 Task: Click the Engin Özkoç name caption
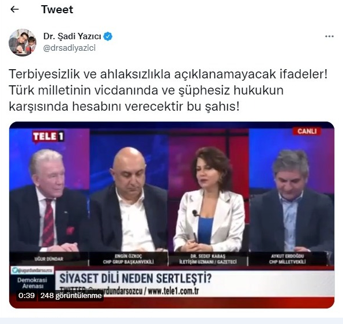[128, 259]
